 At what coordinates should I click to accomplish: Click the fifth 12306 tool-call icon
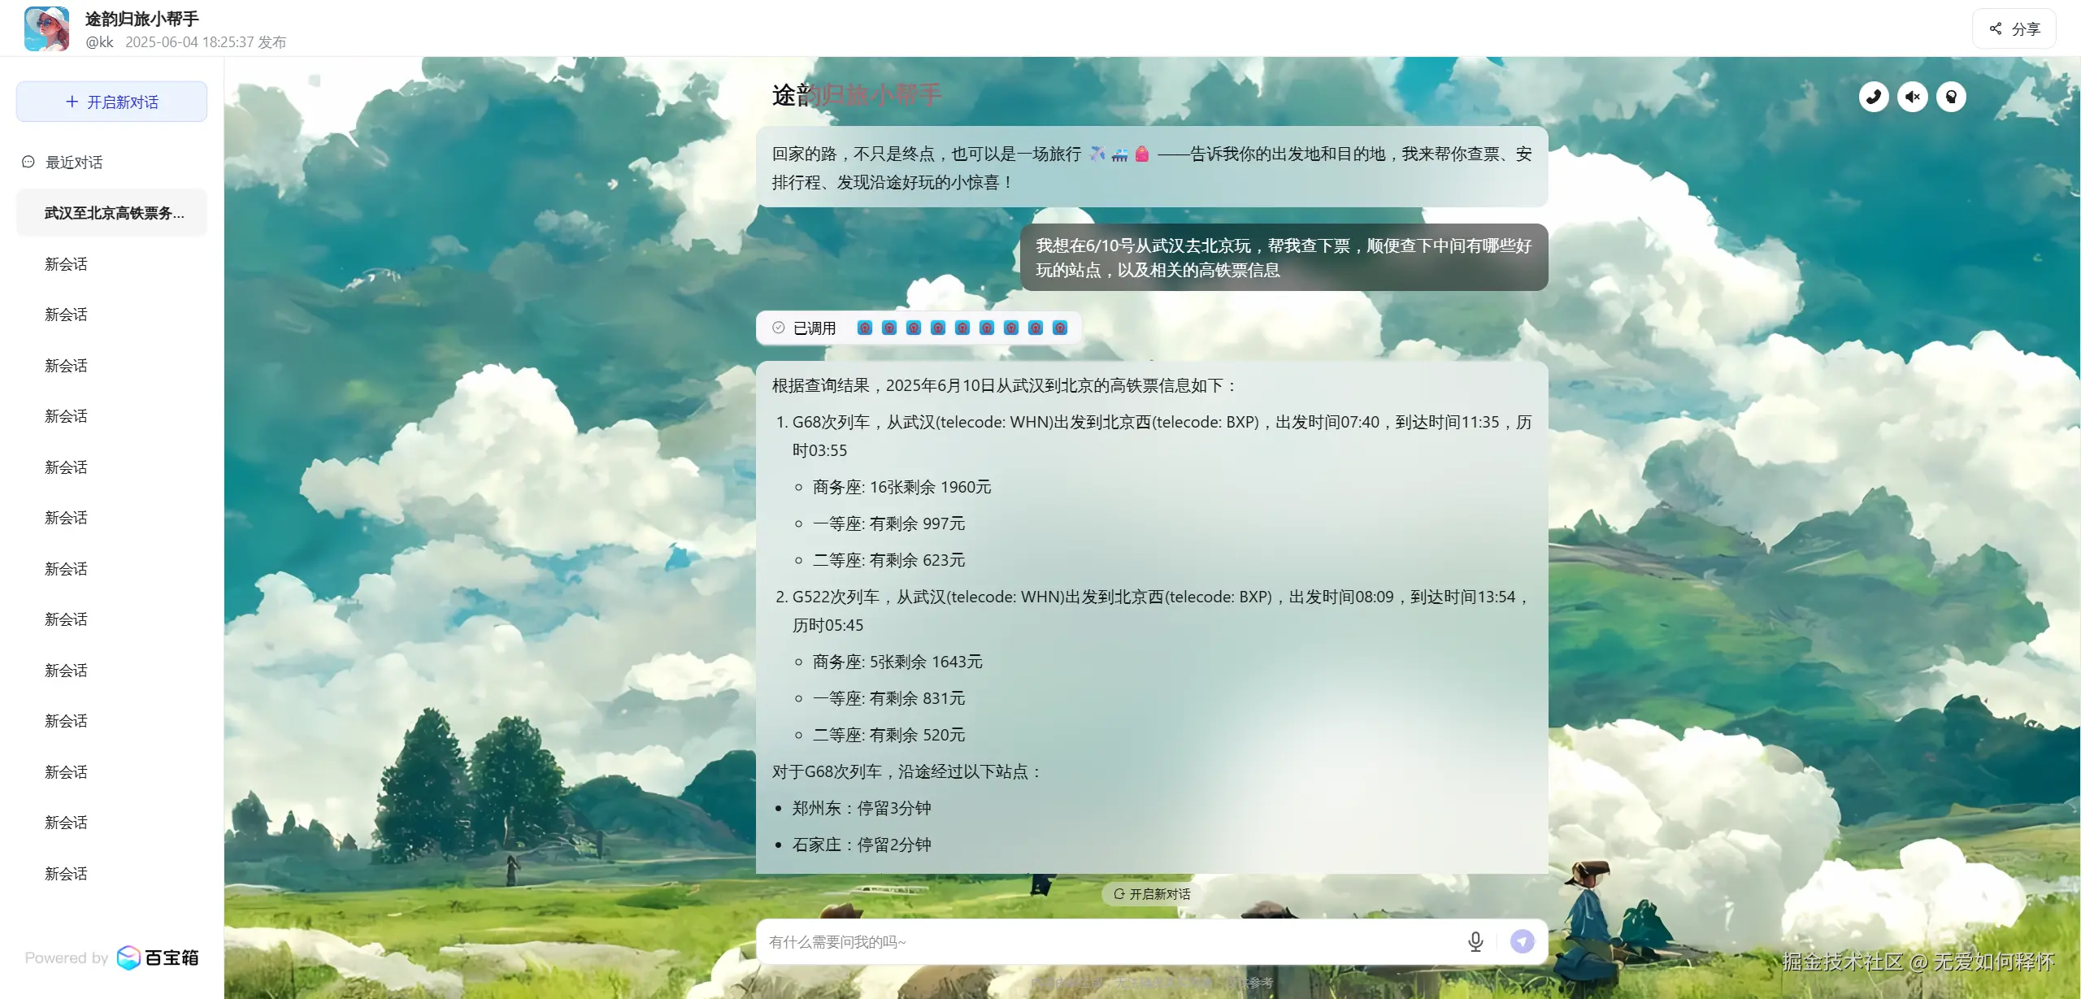(x=962, y=328)
